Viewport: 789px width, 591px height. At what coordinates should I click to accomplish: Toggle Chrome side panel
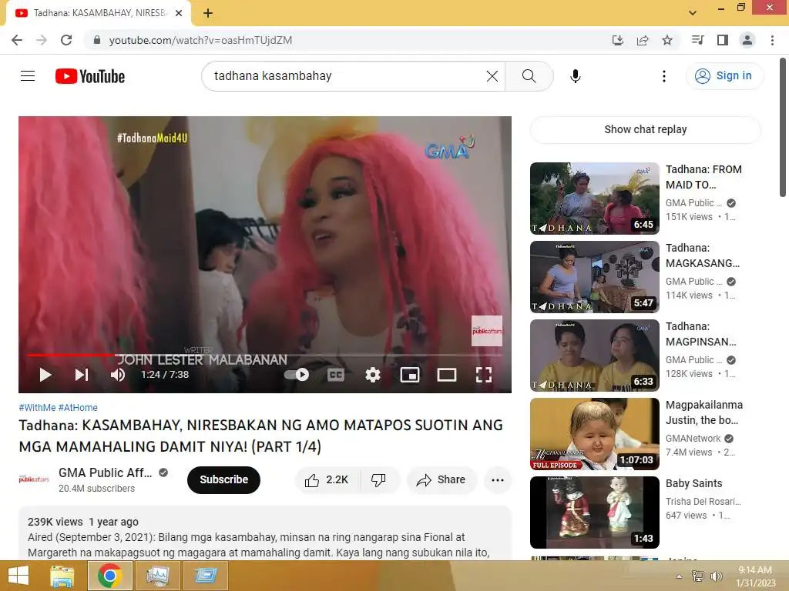point(723,40)
